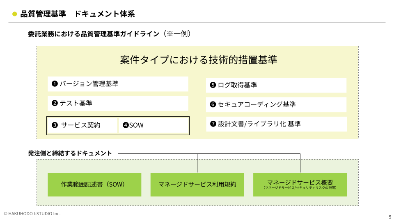394x221 pixels.
Task: Click the 発注側と締結するドキュメント label
Action: click(x=70, y=153)
